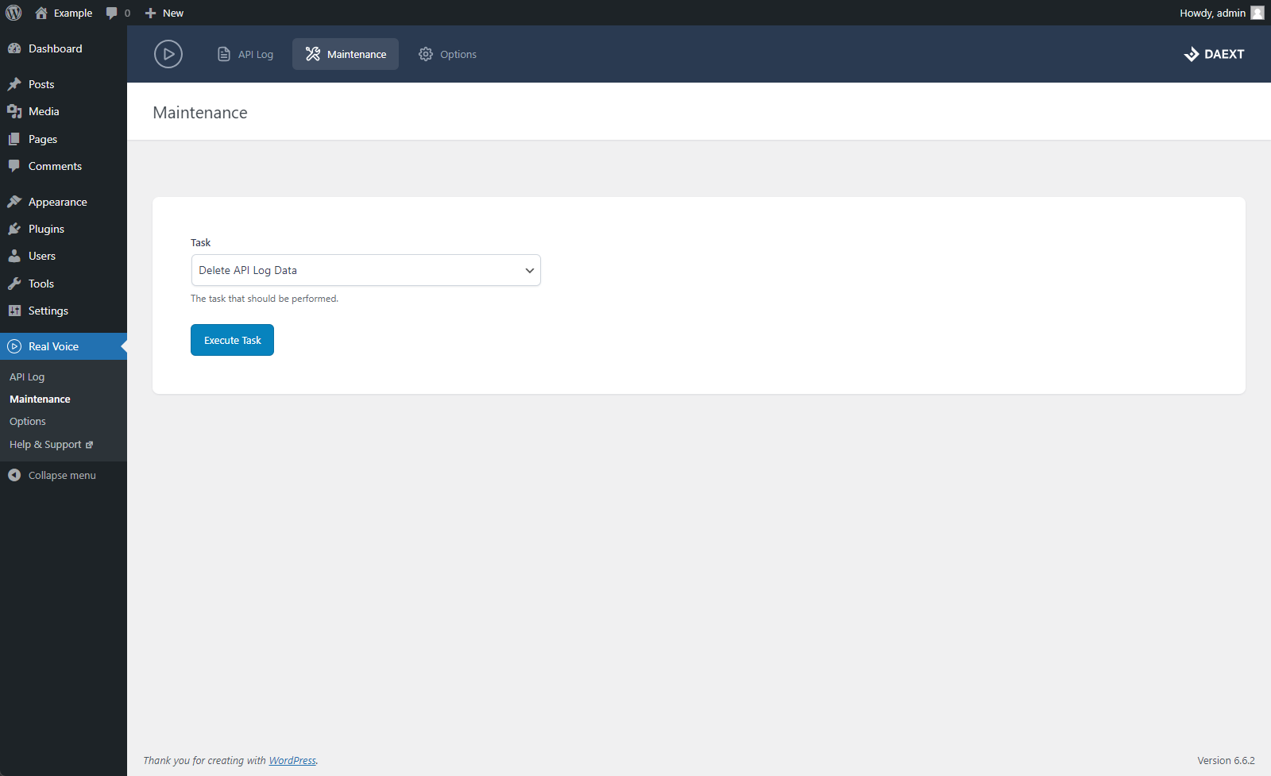Click the Version 6.6.2 footer text
1271x776 pixels.
click(x=1226, y=760)
